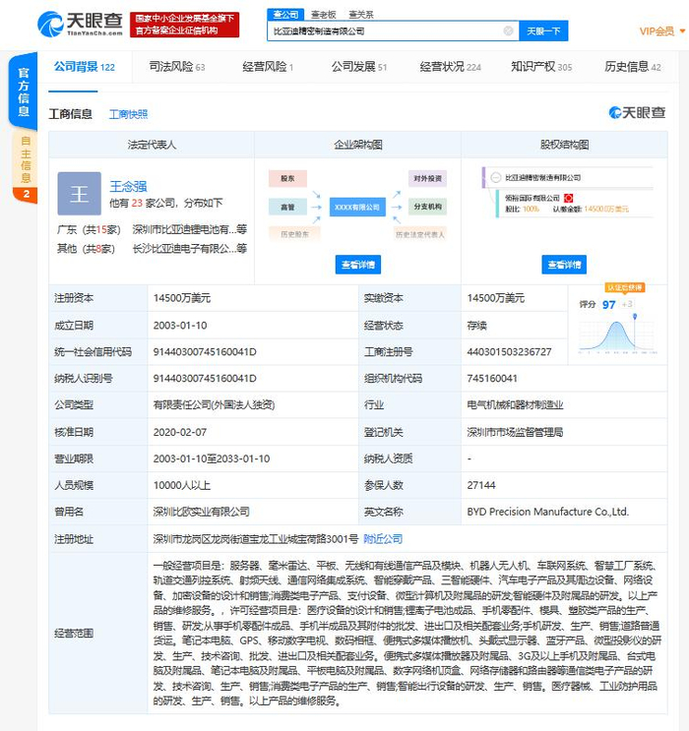Click English name BYD Precision Manufacture Co.,Ltd.

548,512
